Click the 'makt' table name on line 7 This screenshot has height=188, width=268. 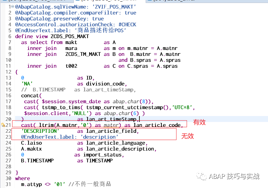point(71,42)
